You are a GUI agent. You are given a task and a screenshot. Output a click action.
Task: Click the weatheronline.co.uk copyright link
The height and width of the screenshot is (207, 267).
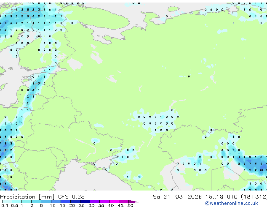coord(231,203)
